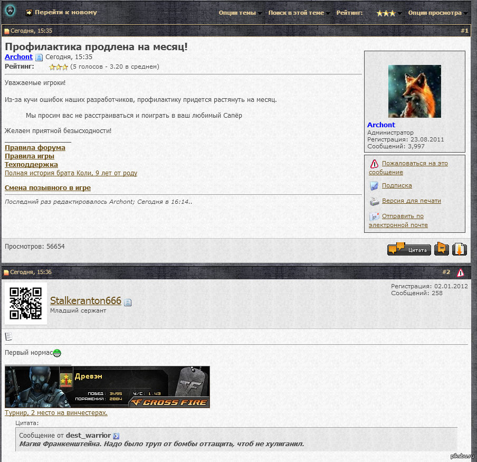477x462 pixels.
Task: Click Перейти к новому
Action: coord(66,12)
